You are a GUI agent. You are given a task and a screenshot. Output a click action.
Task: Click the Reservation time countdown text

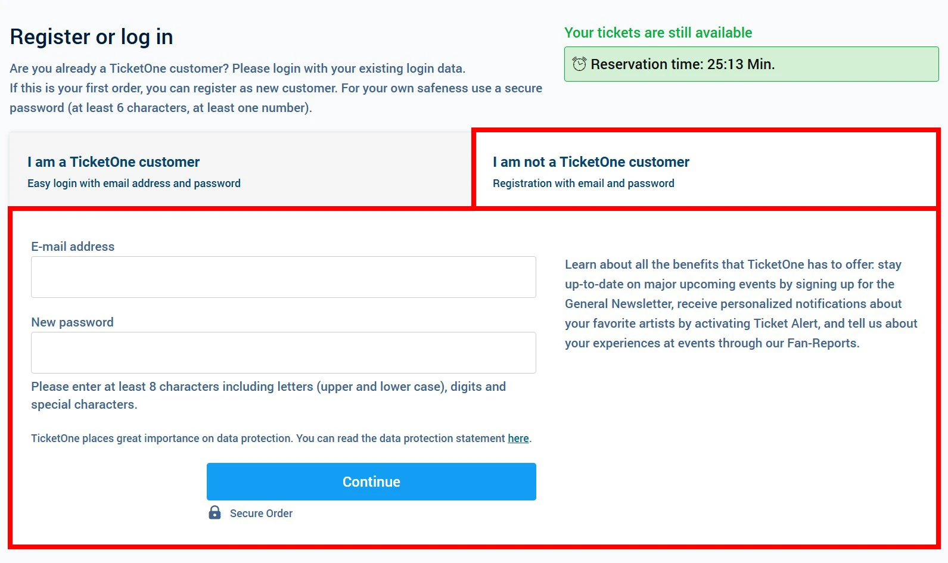pyautogui.click(x=682, y=64)
